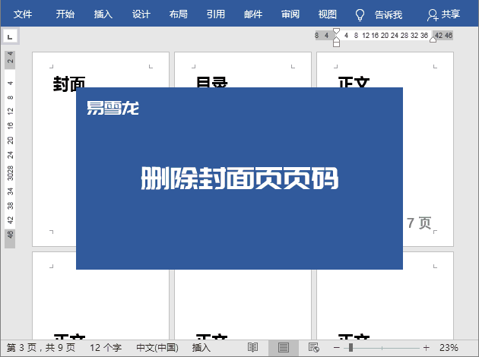
Task: Select the 审阅 ribbon tab
Action: pos(290,14)
